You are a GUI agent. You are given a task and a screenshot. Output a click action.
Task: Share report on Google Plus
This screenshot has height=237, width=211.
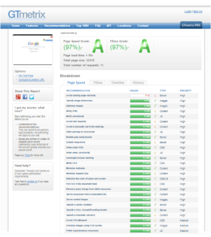tap(18, 97)
